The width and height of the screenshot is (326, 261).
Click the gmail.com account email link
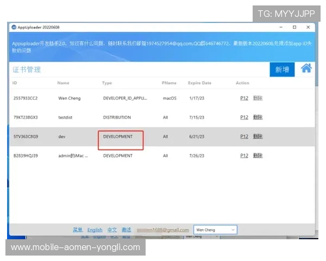click(163, 230)
